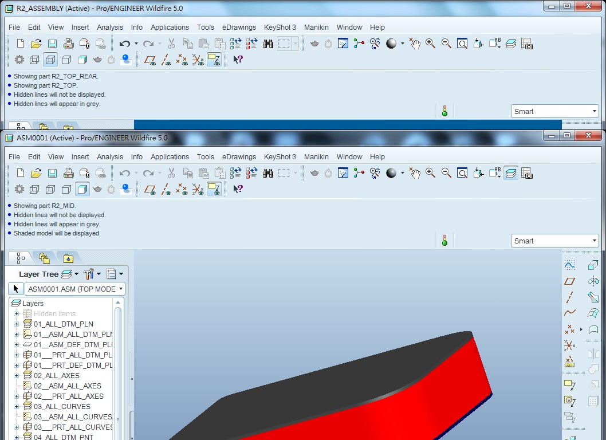Click Cut scissors icon in R2_ASSEMBLY window
Viewport: 606px width, 440px height.
[x=172, y=44]
